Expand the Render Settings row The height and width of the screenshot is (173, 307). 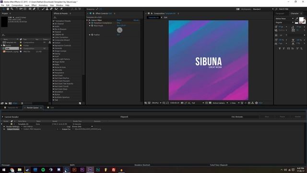coord(4,127)
